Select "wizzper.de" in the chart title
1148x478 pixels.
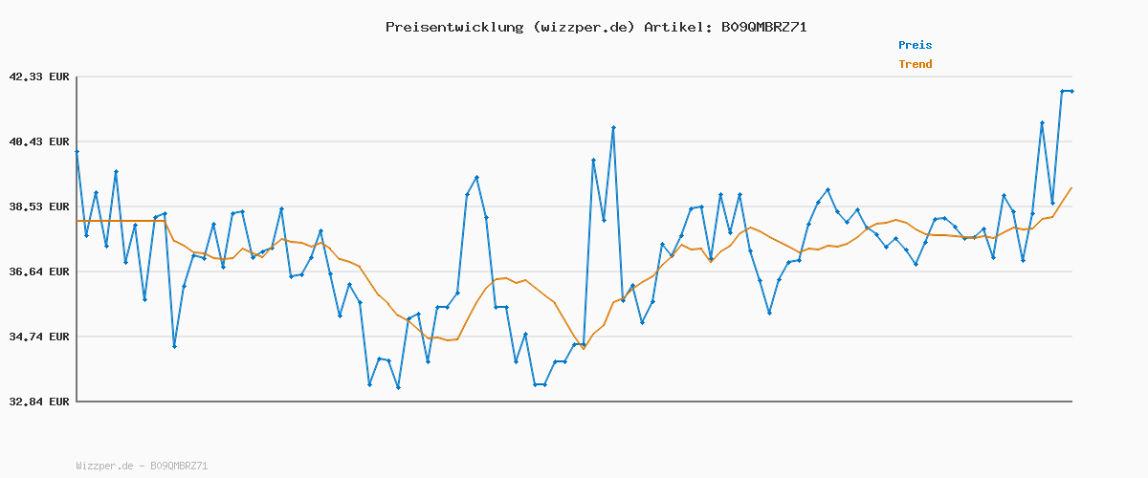[580, 27]
